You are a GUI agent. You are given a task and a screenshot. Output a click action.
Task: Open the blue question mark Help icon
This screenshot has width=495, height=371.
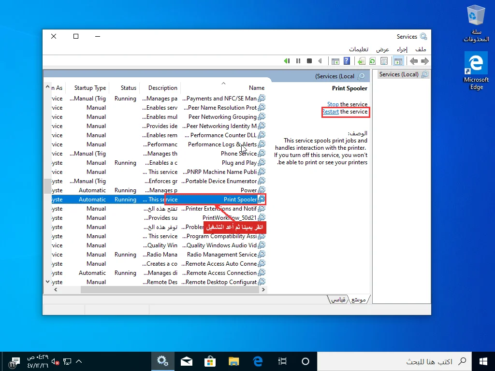pyautogui.click(x=347, y=61)
